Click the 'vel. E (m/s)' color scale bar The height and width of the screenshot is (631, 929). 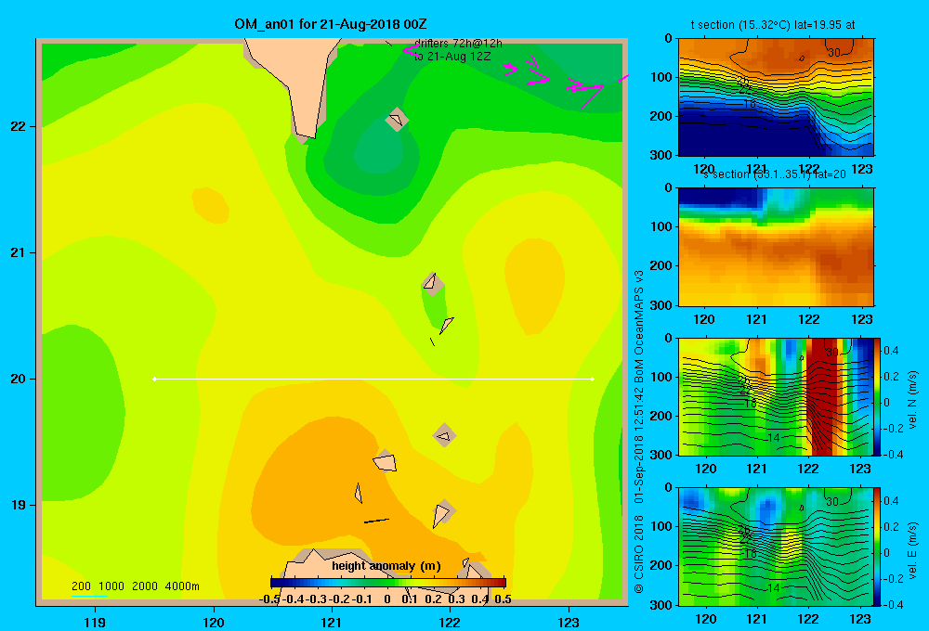878,547
